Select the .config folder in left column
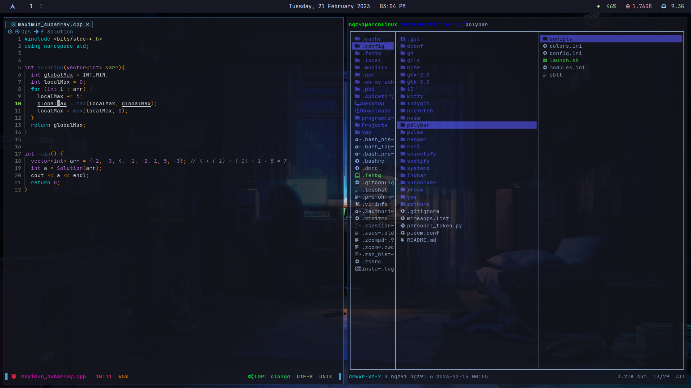 (373, 46)
